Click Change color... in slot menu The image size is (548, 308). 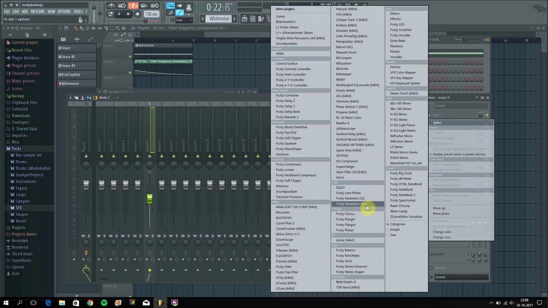pos(442,232)
